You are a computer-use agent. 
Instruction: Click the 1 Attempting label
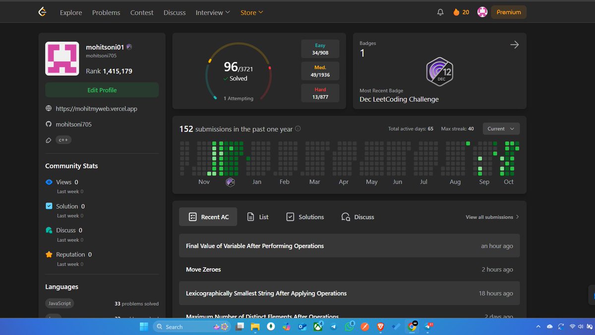click(238, 98)
